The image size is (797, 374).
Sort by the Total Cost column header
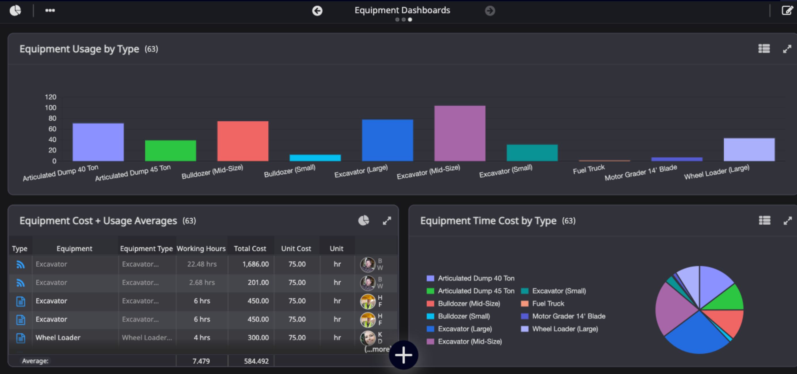pyautogui.click(x=250, y=248)
